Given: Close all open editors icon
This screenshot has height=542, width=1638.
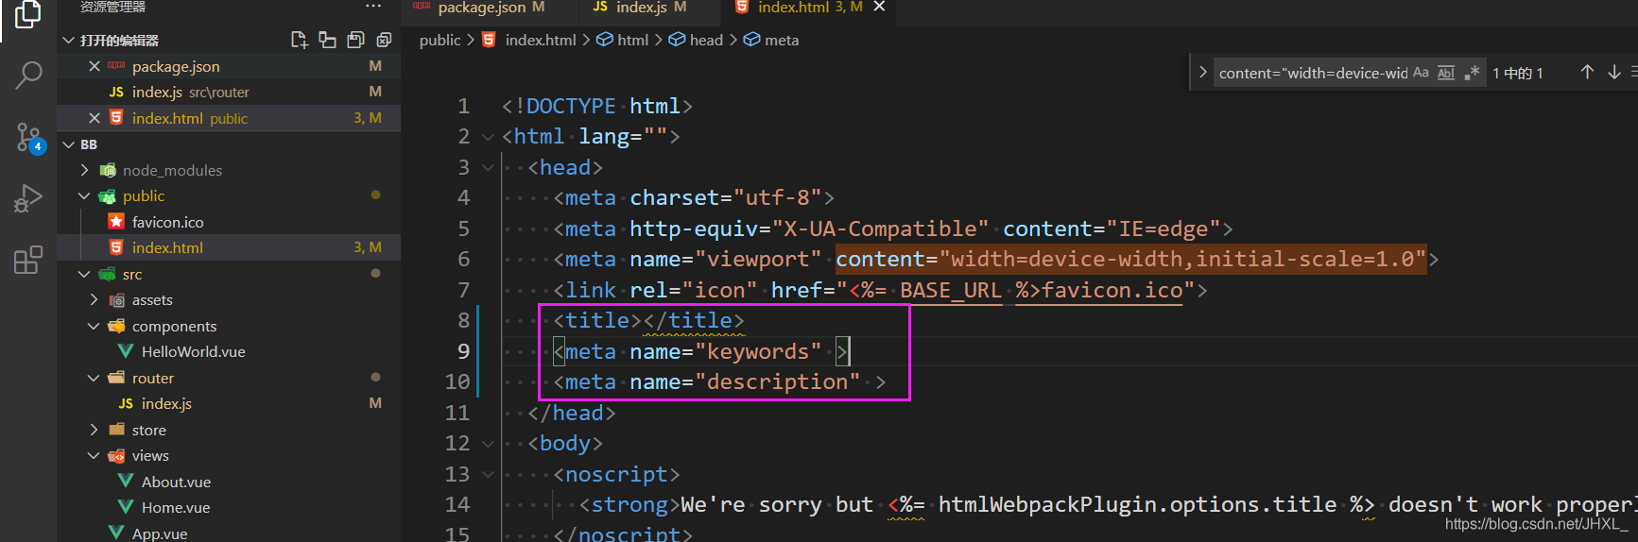Looking at the screenshot, I should pyautogui.click(x=384, y=40).
